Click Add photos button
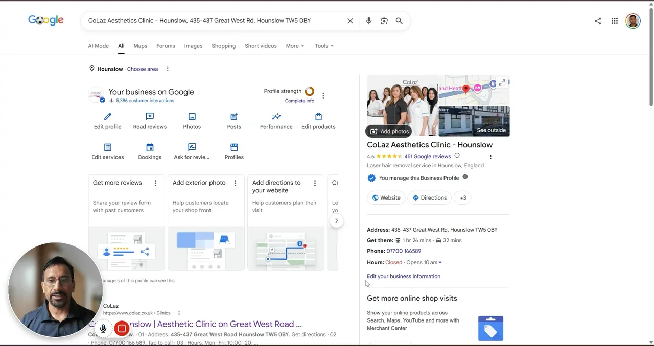 pos(390,131)
